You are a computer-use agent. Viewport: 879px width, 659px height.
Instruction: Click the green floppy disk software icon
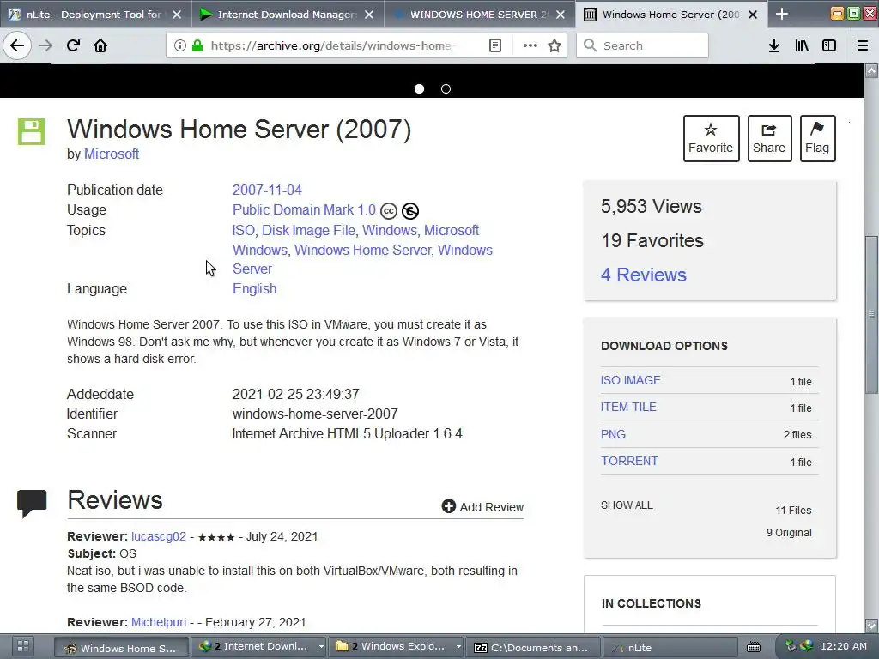click(x=32, y=131)
